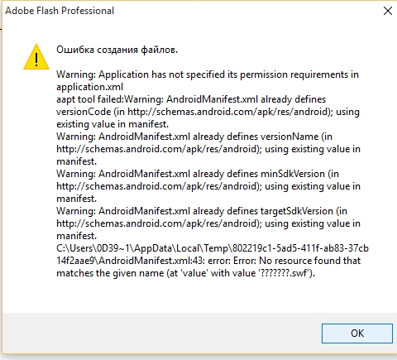
Task: Click the '???????.swf' error text line
Action: (185, 273)
